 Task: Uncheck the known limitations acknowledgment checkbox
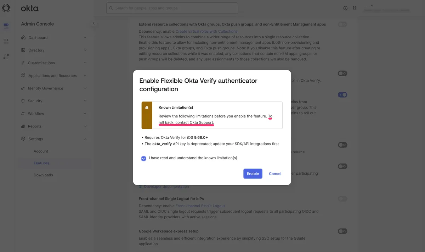pos(143,158)
